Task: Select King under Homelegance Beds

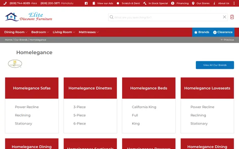Action: coord(136,124)
